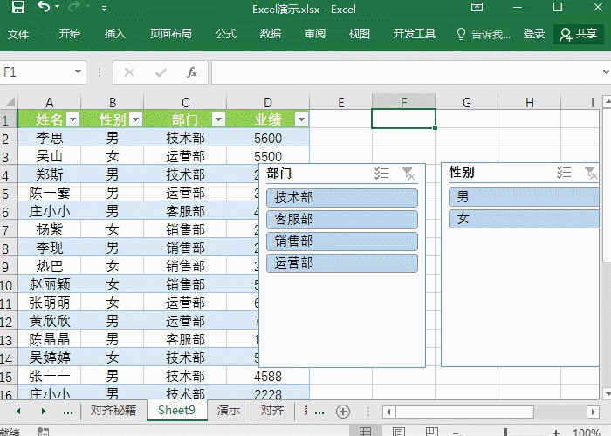611x436 pixels.
Task: Open the 部门 column filter dropdown
Action: coord(218,119)
